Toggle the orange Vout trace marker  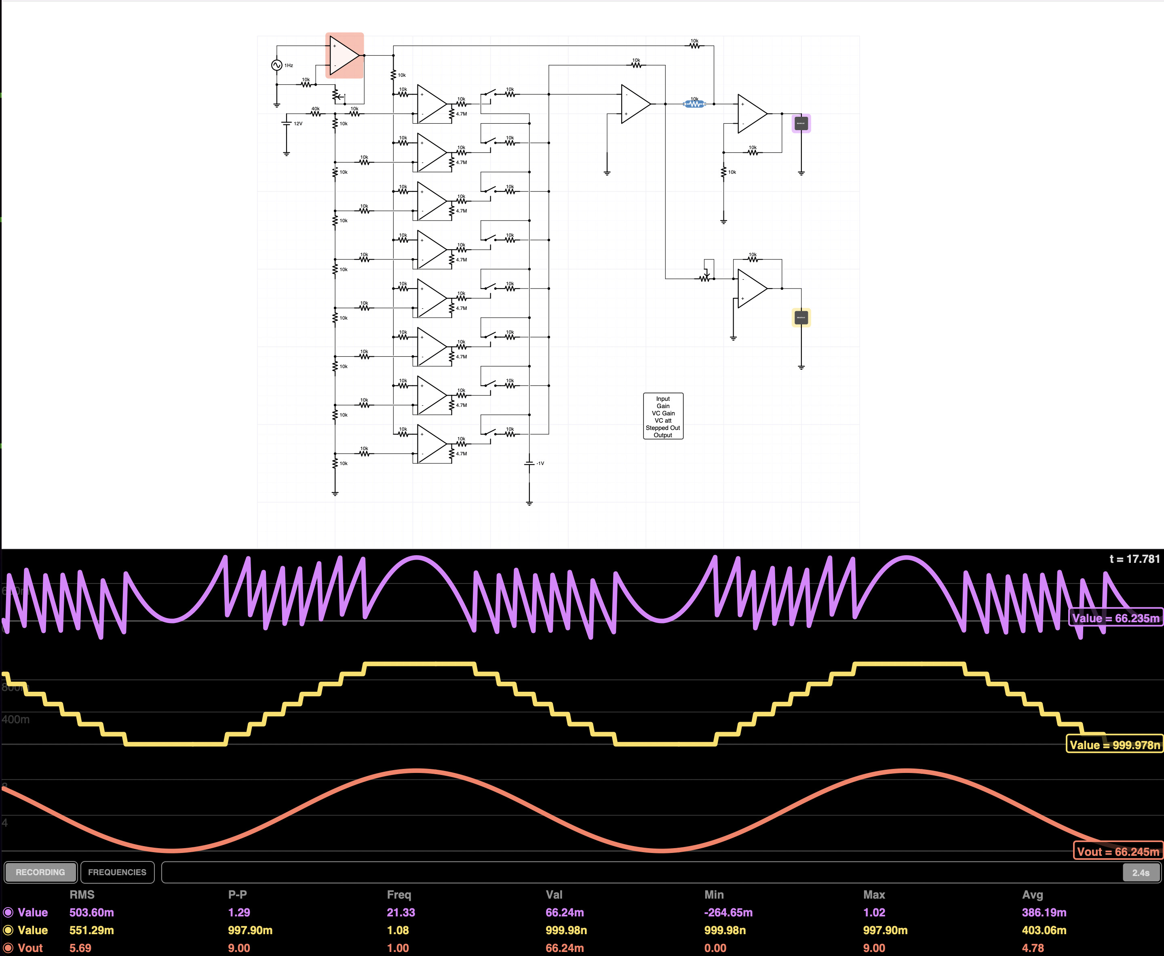coord(8,948)
